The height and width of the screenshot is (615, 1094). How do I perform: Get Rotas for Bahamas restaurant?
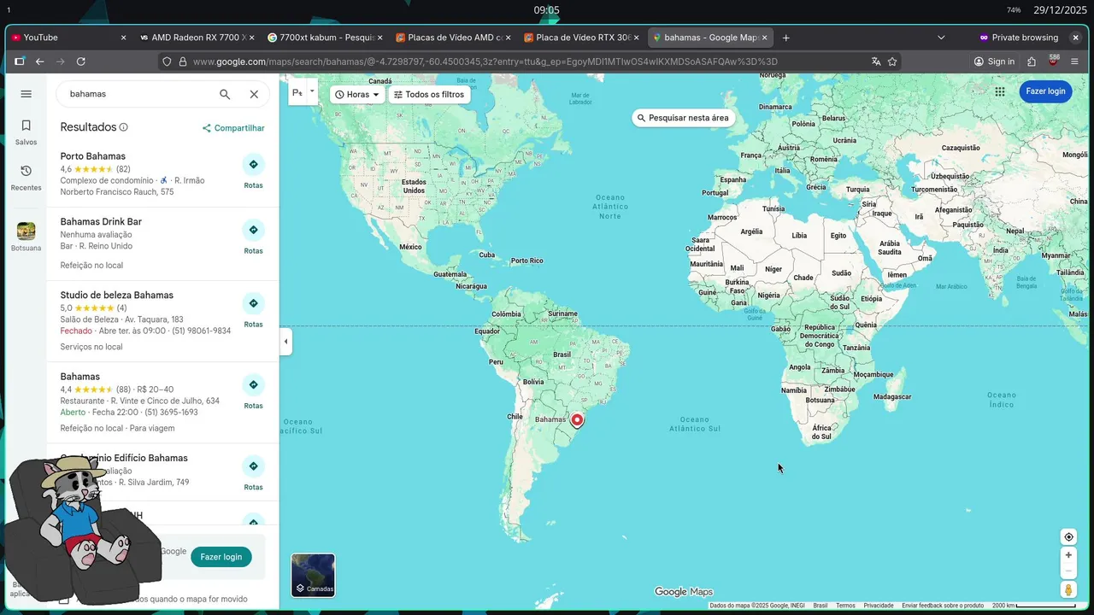253,391
